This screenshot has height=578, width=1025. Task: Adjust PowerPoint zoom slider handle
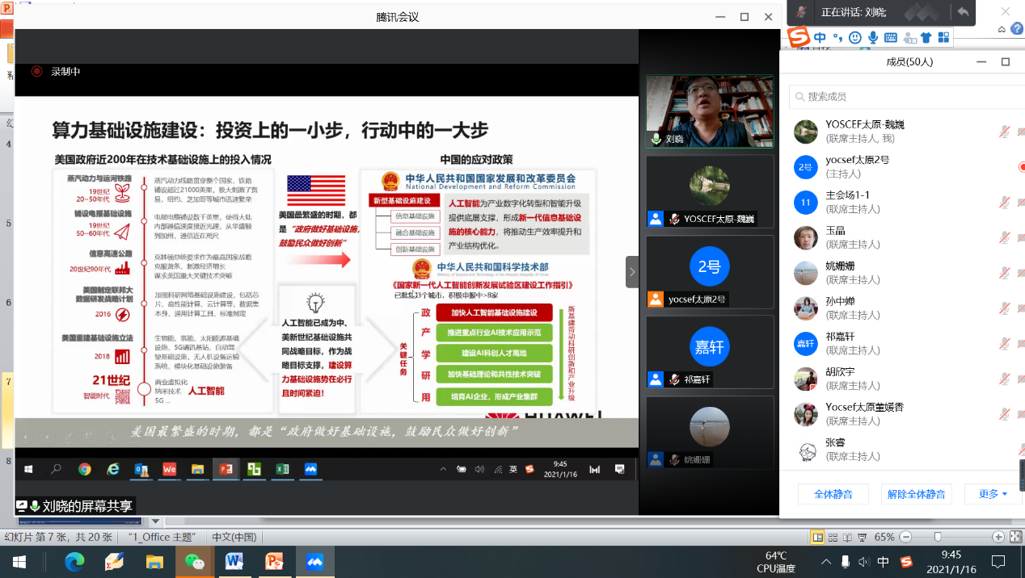(x=937, y=537)
